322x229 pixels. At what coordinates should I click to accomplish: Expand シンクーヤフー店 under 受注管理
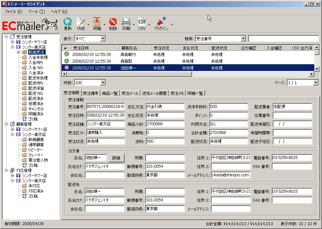(x=12, y=42)
